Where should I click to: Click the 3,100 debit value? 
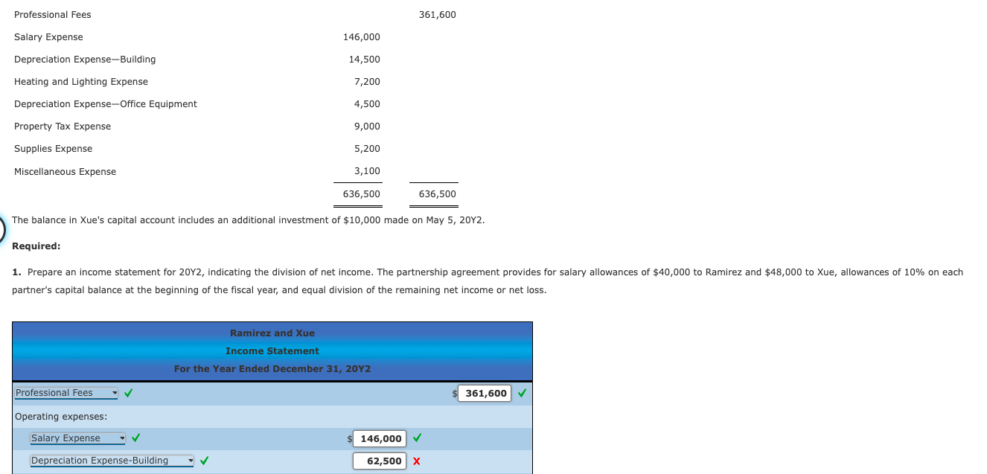pyautogui.click(x=367, y=171)
